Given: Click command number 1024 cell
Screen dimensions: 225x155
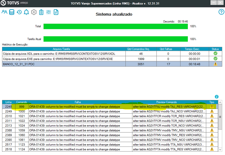Looking at the screenshot, I should click(22, 126).
